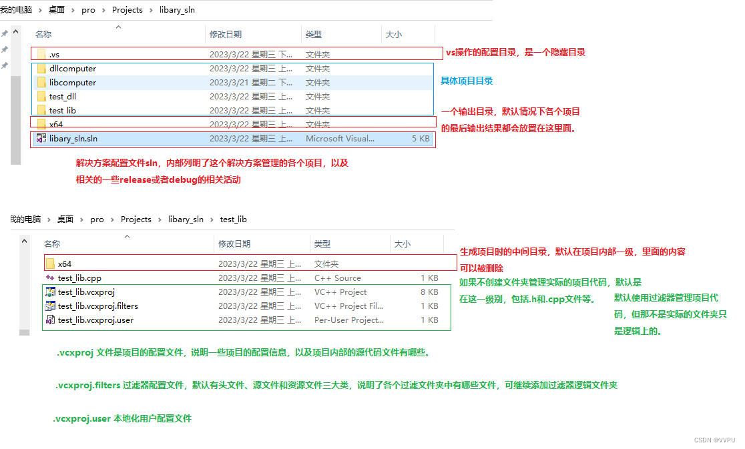Sort by 修改日期 column in upper window

(x=226, y=34)
